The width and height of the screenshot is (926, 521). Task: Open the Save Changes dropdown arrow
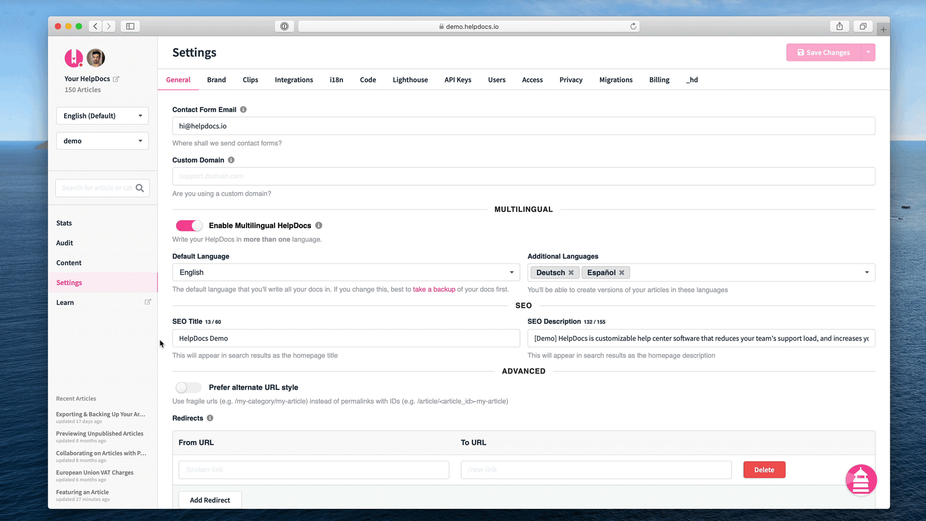868,52
